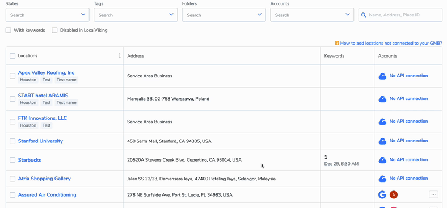Open the Apex Valley Roofing, Inc location
The image size is (447, 208).
click(46, 73)
